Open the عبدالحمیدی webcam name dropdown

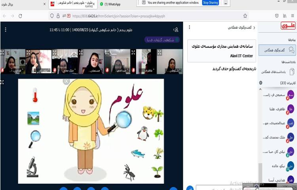pos(122,70)
